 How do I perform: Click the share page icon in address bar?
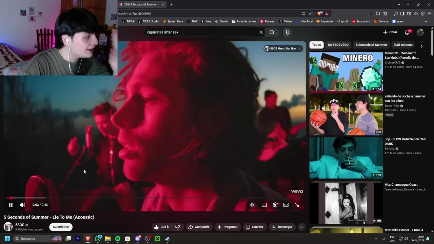click(x=311, y=14)
